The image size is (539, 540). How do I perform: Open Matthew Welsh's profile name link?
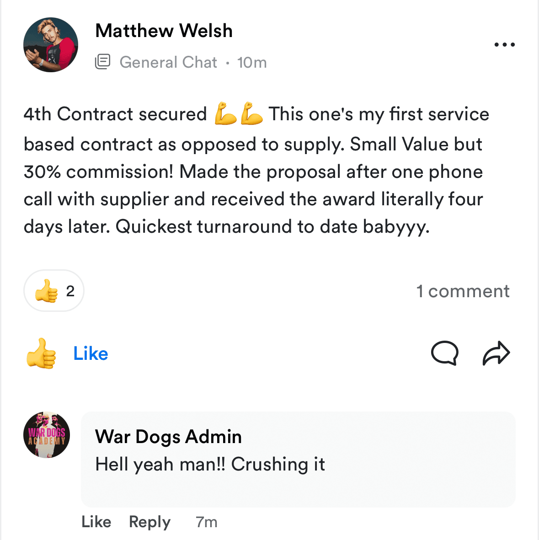coord(164,31)
